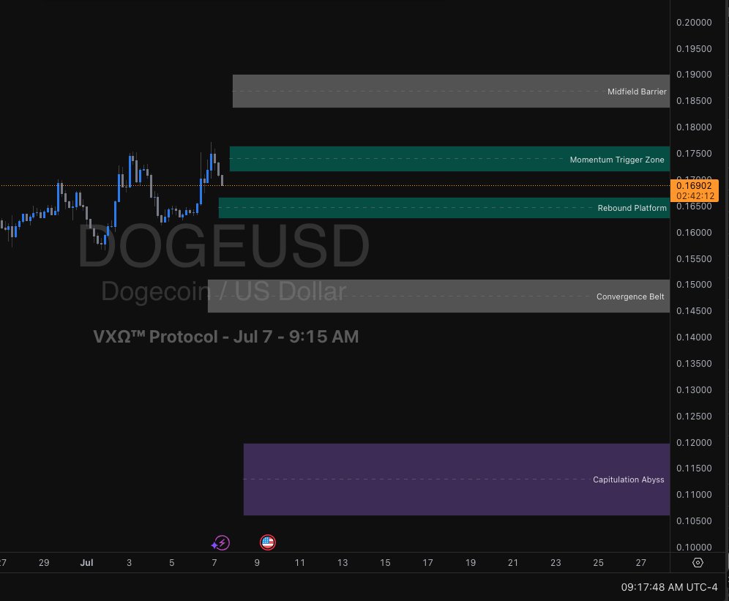The width and height of the screenshot is (729, 601).
Task: Open the Capitulation Abyss label options
Action: (628, 479)
